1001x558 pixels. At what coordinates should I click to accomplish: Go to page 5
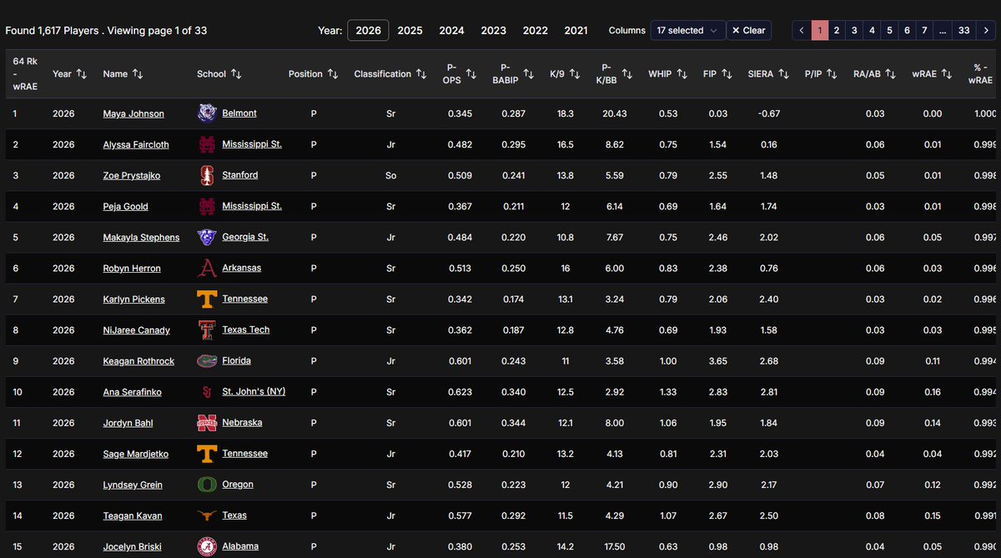click(x=889, y=30)
